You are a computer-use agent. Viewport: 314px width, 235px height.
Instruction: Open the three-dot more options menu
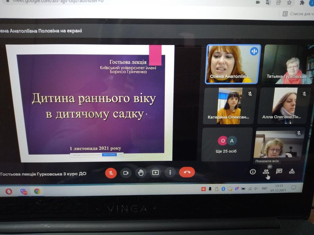click(170, 173)
